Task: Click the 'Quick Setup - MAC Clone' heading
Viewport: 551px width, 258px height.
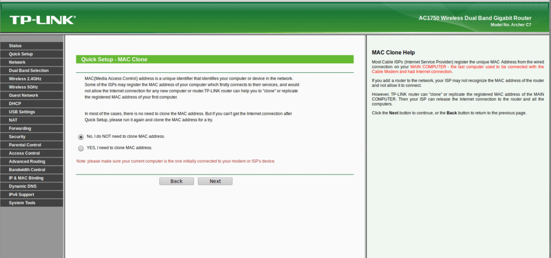Action: pos(114,59)
